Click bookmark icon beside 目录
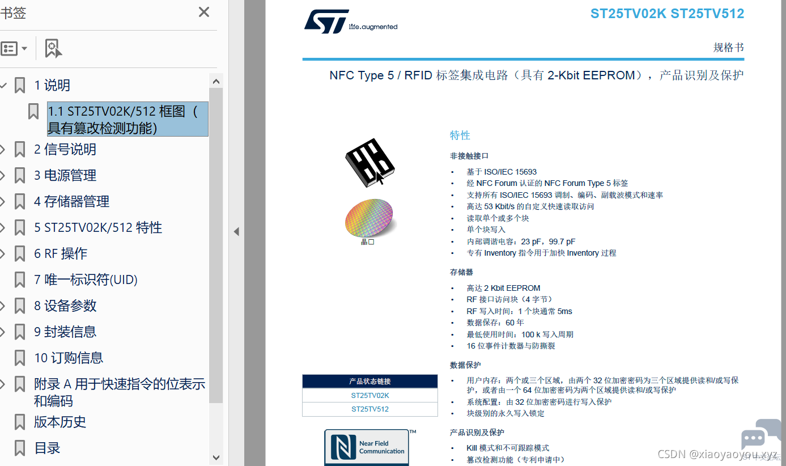This screenshot has width=786, height=466. [20, 448]
